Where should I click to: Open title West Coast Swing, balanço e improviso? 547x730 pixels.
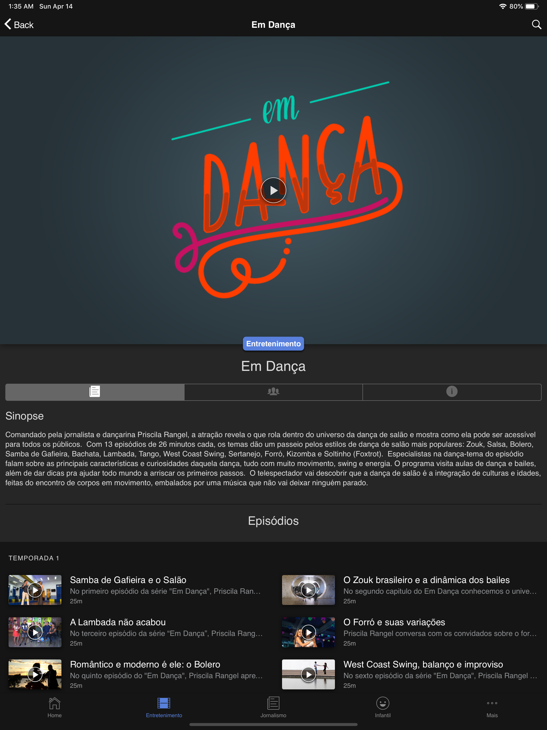pyautogui.click(x=423, y=664)
